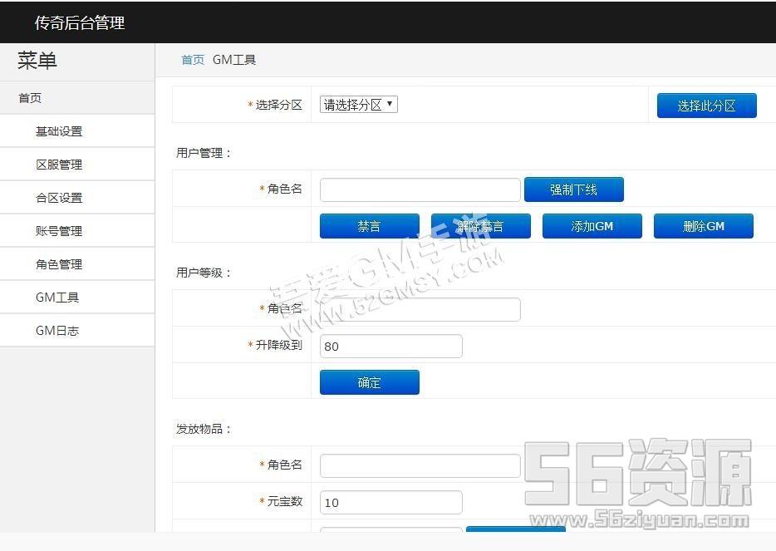Open the 请选择分区 dropdown

pos(359,105)
